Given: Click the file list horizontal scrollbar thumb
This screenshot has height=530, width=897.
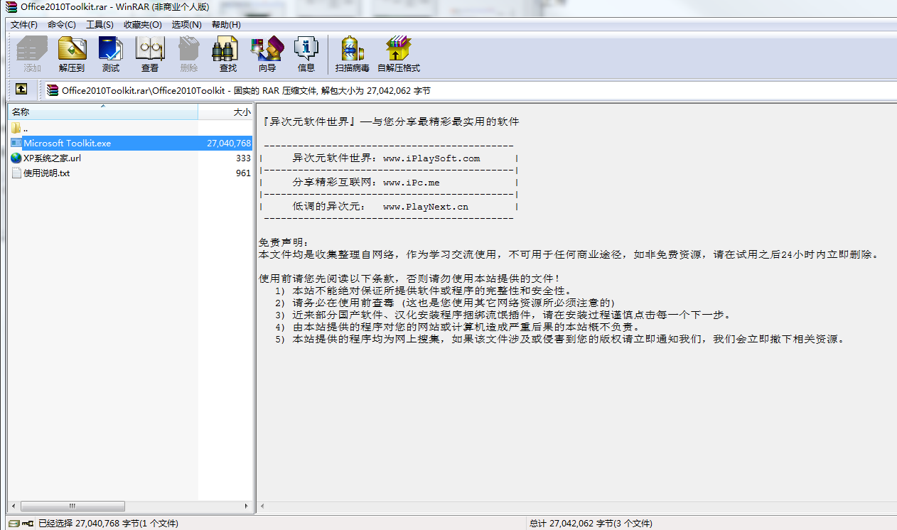Looking at the screenshot, I should click(72, 506).
